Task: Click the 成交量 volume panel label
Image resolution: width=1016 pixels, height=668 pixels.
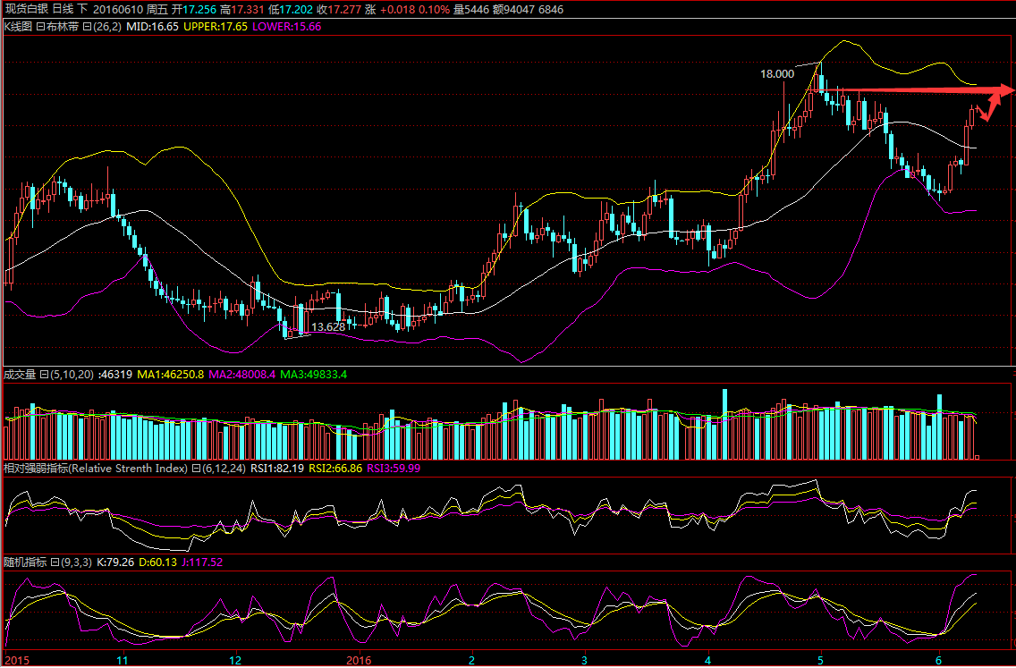Action: pyautogui.click(x=18, y=374)
